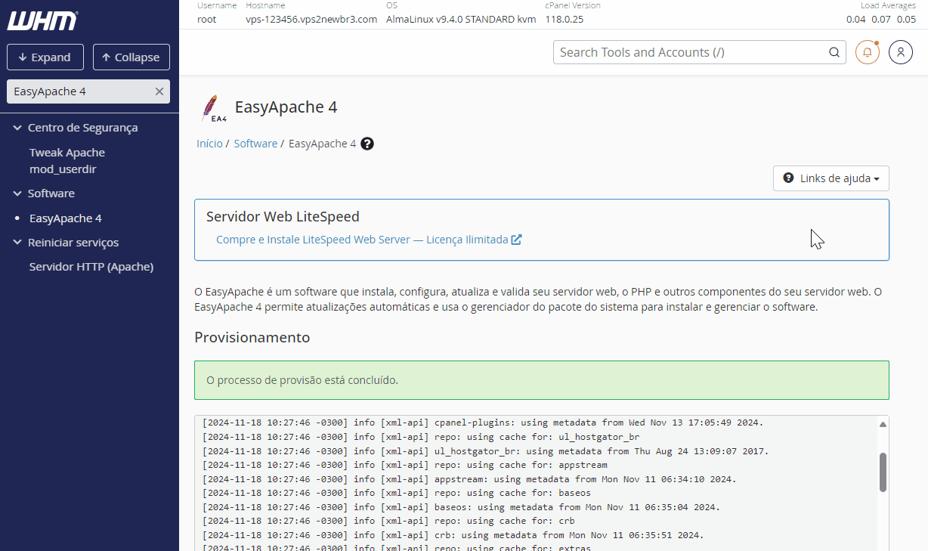Viewport: 928px width, 551px height.
Task: Select EasyApache 4 in the sidebar
Action: (66, 218)
